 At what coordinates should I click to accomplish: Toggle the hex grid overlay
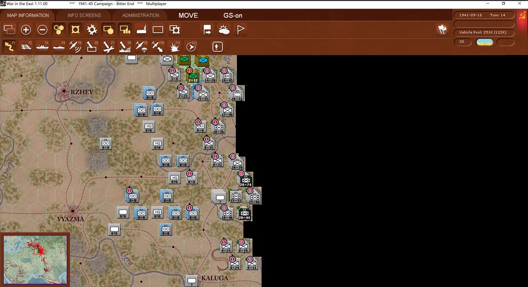coord(59,29)
